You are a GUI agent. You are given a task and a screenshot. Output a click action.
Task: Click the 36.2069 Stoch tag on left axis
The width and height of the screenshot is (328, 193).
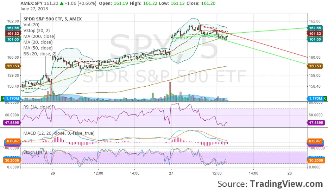click(12, 160)
